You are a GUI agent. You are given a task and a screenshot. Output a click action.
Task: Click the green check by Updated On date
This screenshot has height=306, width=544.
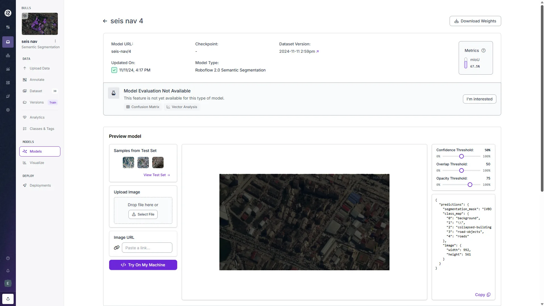114,70
